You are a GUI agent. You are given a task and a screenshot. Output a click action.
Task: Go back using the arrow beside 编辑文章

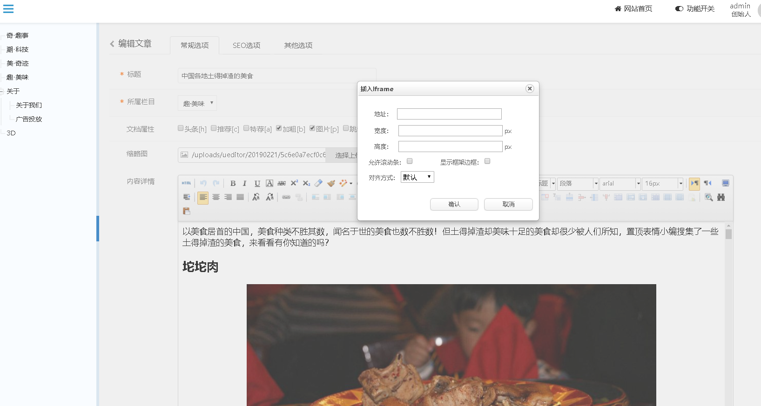tap(112, 44)
